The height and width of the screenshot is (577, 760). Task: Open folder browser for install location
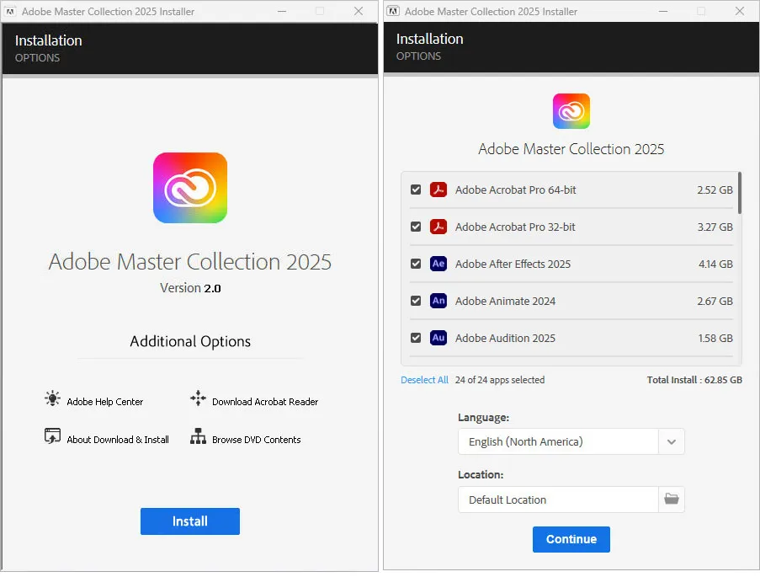pos(671,500)
